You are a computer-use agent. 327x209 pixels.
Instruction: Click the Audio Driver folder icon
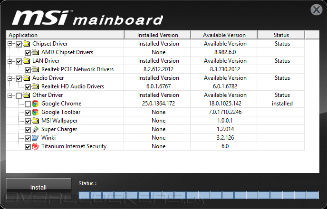26,78
